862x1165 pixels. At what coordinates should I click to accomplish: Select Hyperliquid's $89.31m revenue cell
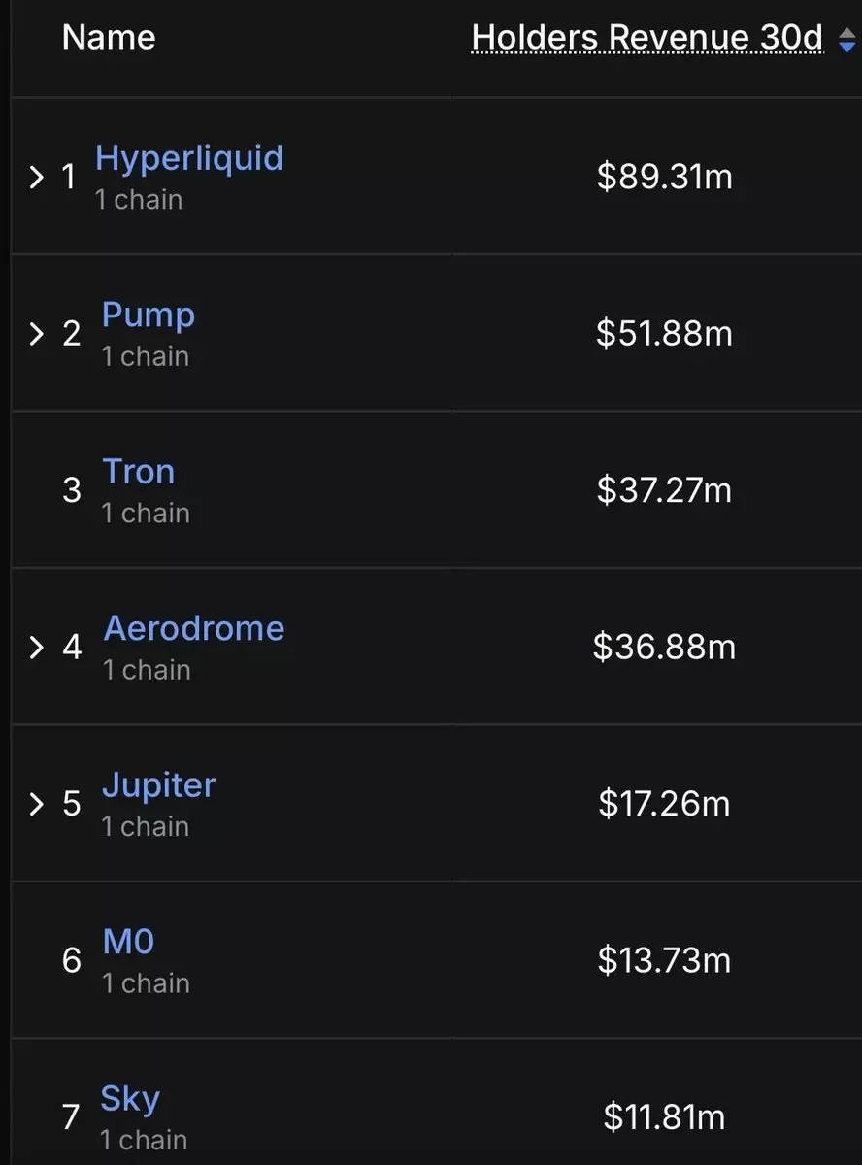click(665, 178)
